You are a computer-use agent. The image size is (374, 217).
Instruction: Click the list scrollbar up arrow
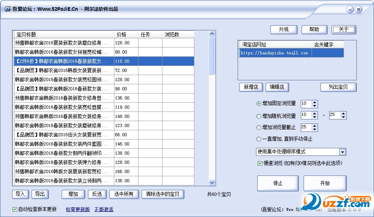tap(212, 34)
